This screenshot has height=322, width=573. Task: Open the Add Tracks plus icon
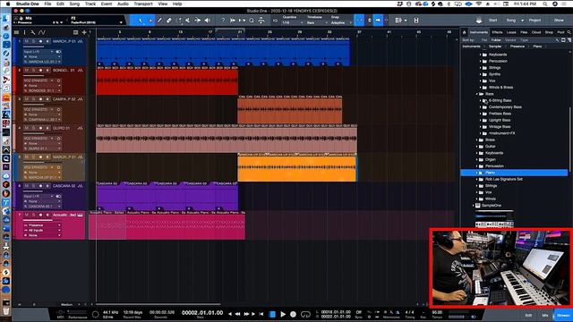(x=84, y=32)
